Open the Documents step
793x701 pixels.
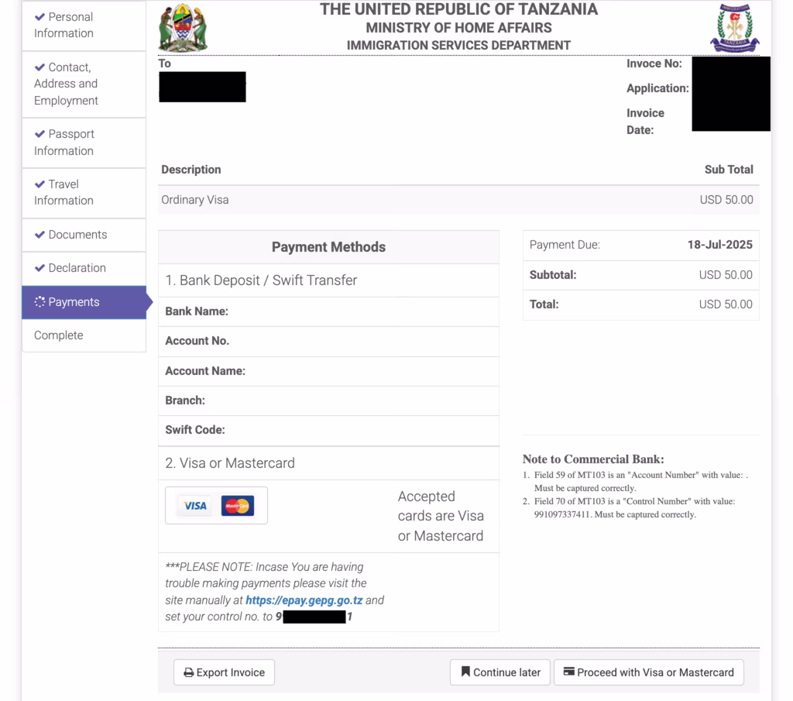84,235
